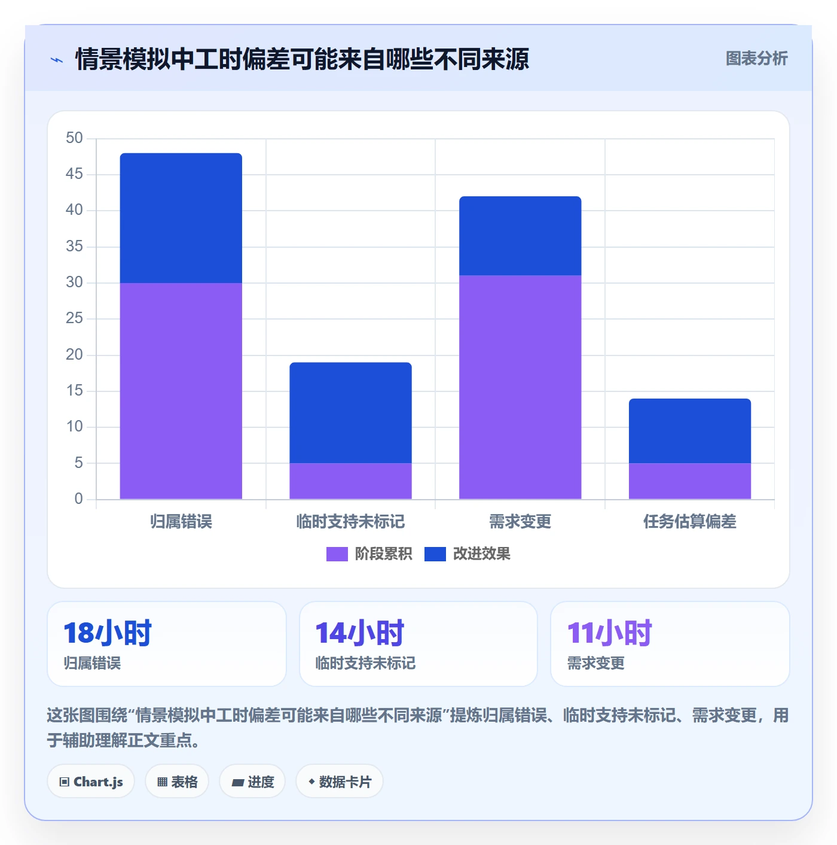Click the lightning icon beside the title

[x=57, y=60]
